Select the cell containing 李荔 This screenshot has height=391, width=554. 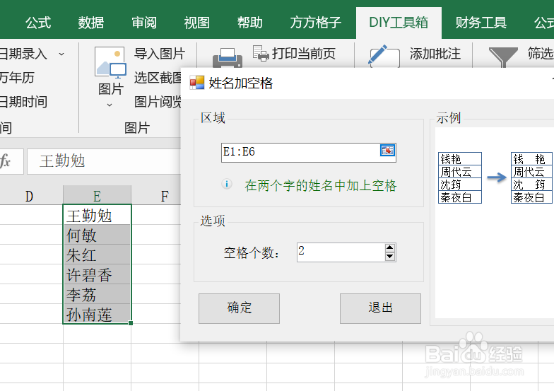[x=98, y=294]
